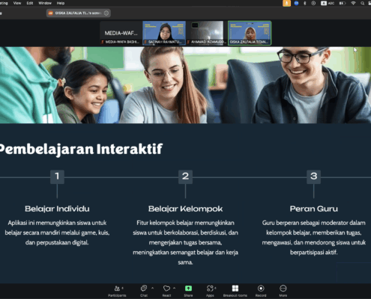Viewport: 371px width, 299px height.
Task: Click the Belajar Kelompok heading
Action: (x=185, y=209)
